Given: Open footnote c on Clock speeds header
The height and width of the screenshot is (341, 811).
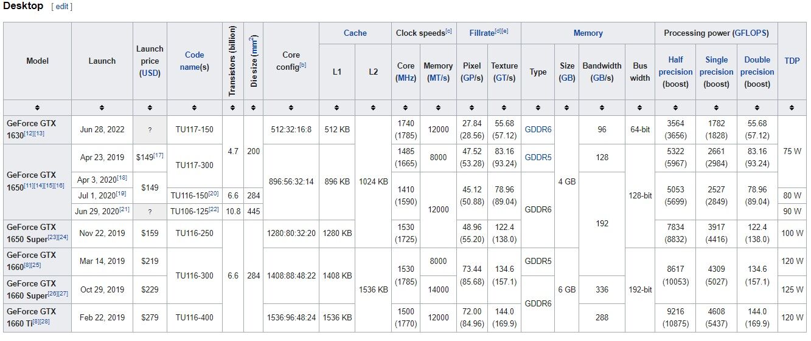Looking at the screenshot, I should pos(449,31).
